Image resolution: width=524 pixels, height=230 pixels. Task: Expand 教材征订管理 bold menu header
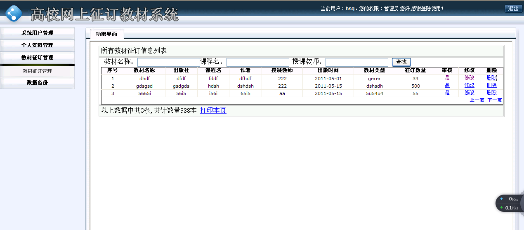[38, 58]
